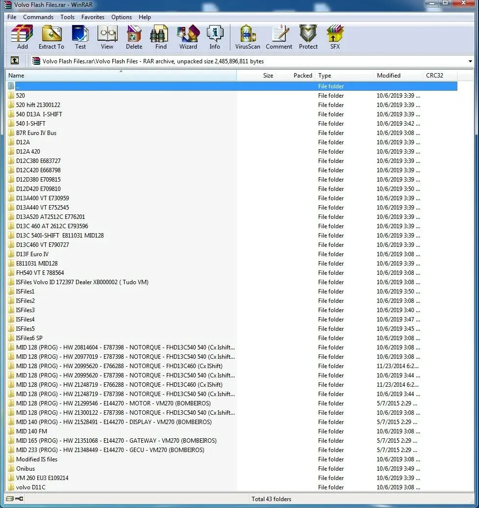This screenshot has height=508, width=479.
Task: Click the disk icon in status bar
Action: 10,499
